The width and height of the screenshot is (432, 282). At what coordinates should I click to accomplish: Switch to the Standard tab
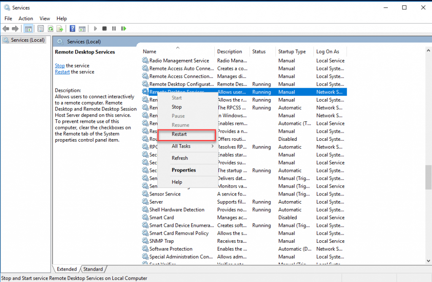(93, 269)
